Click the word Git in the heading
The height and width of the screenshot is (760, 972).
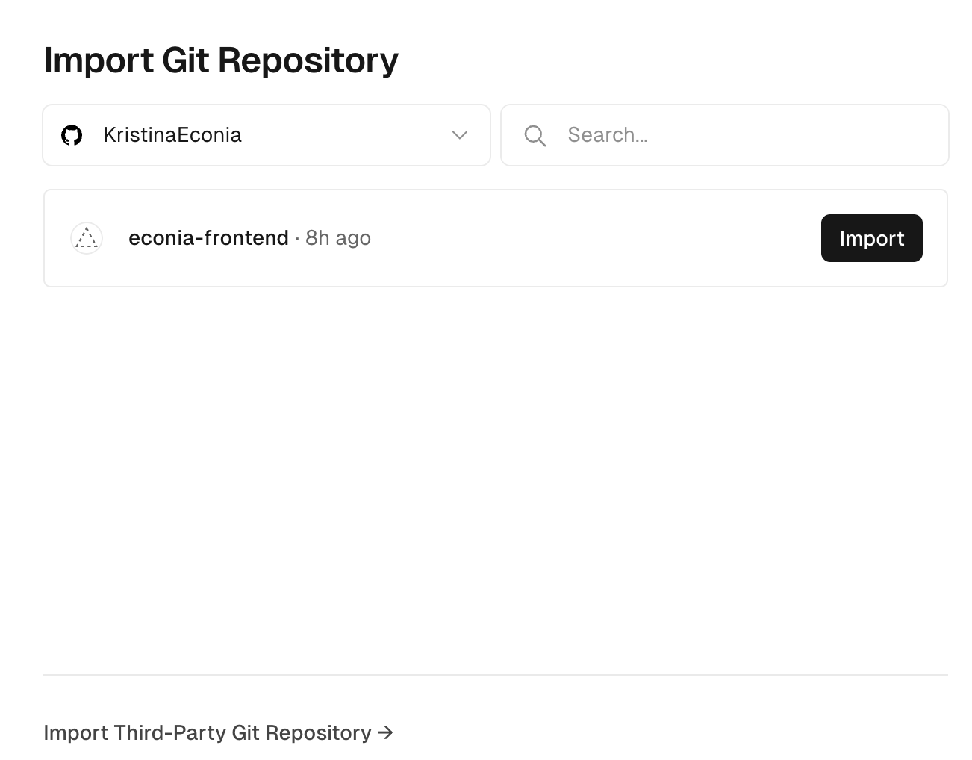[186, 60]
